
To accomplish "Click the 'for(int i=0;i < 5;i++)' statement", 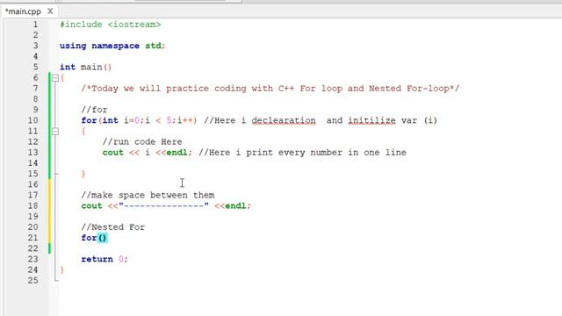I will [x=139, y=120].
